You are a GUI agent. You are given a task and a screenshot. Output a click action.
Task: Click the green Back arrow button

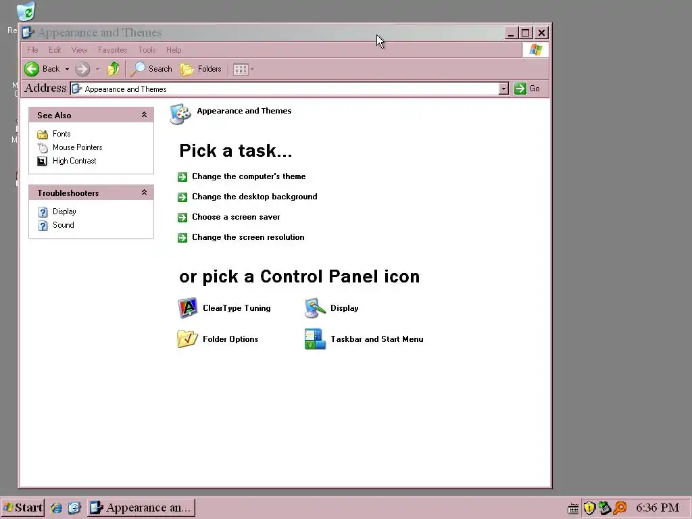(32, 69)
